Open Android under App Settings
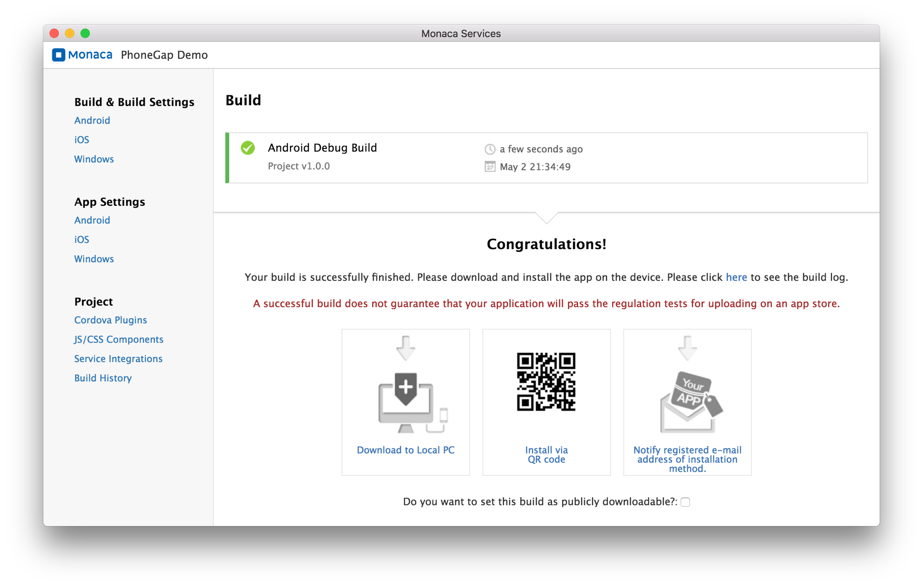 [92, 220]
